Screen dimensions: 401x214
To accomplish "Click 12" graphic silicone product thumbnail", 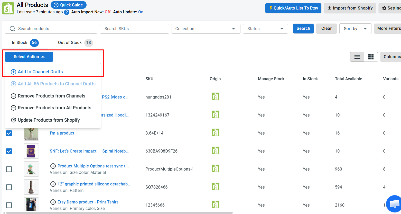I will (31, 187).
